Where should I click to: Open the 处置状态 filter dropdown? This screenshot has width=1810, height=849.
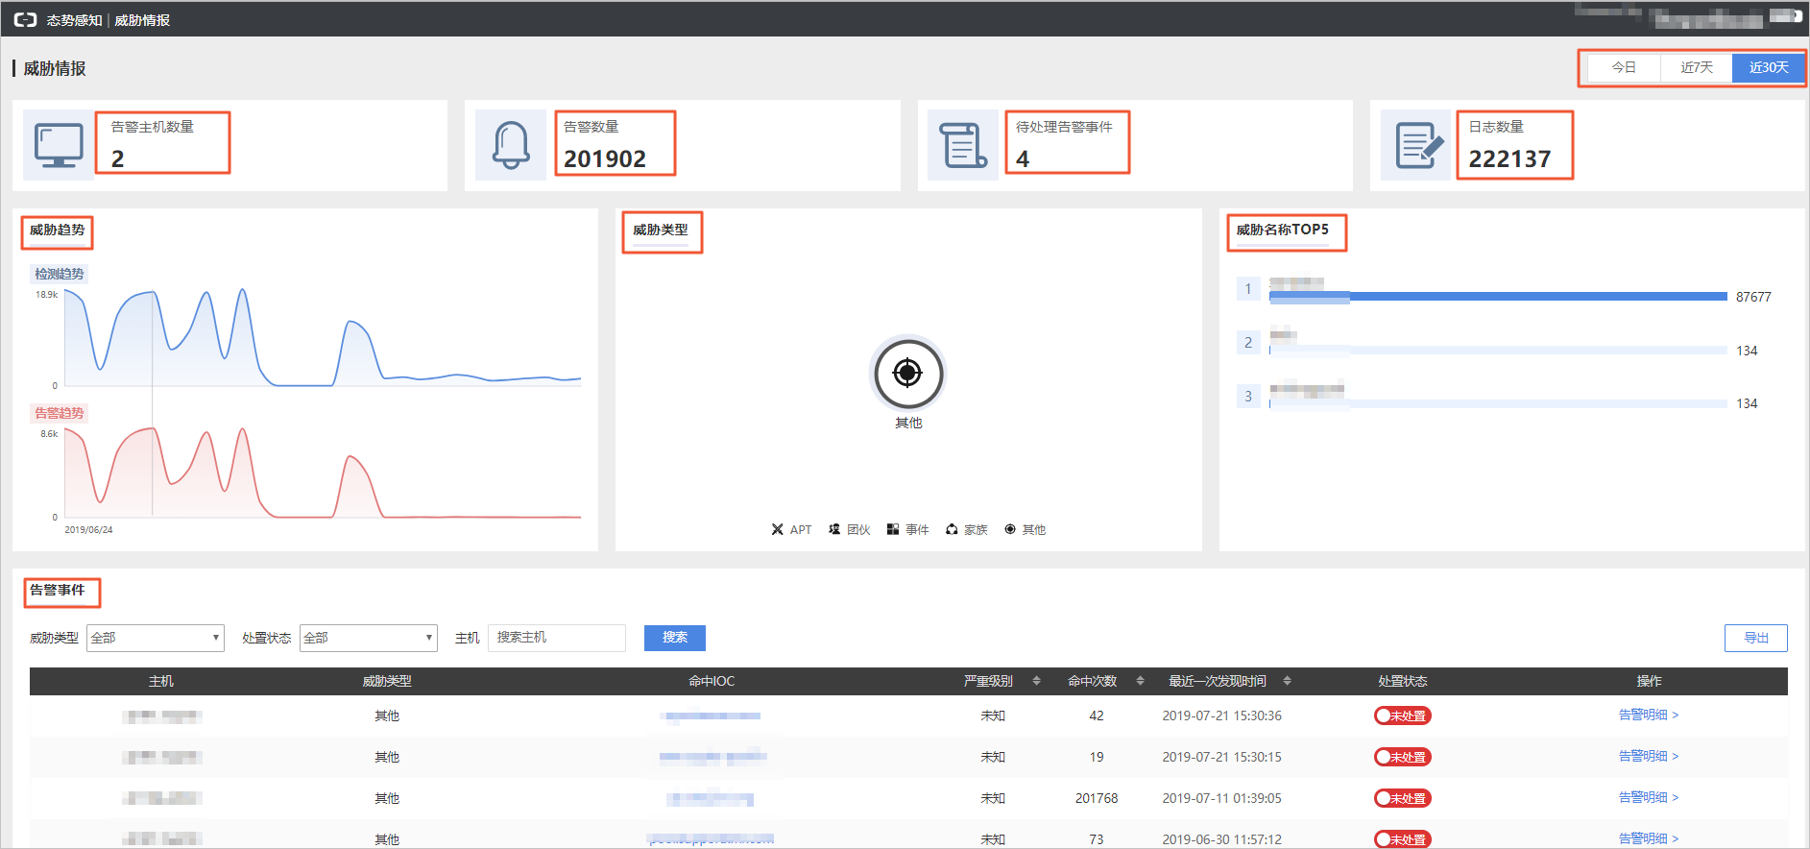click(369, 638)
